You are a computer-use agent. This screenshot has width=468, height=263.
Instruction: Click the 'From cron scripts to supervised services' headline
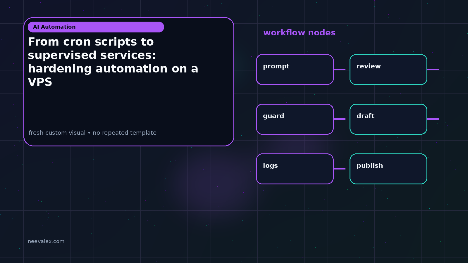113,62
